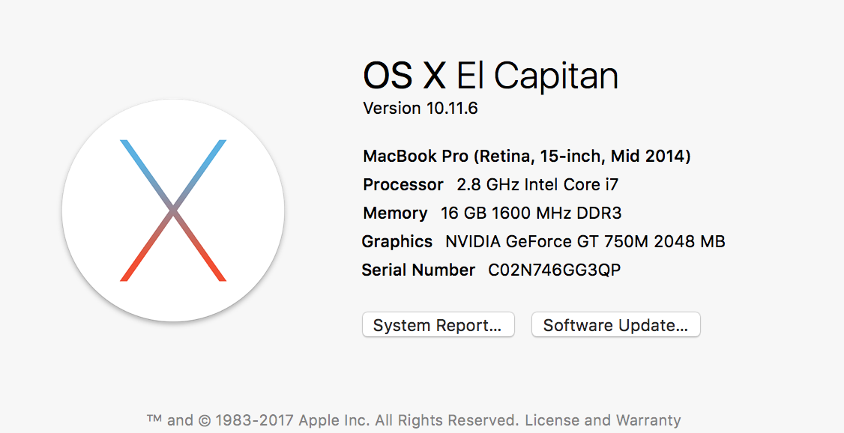This screenshot has width=844, height=433.
Task: Select the 16 GB 1600 MHz DDR3 value
Action: tap(531, 214)
